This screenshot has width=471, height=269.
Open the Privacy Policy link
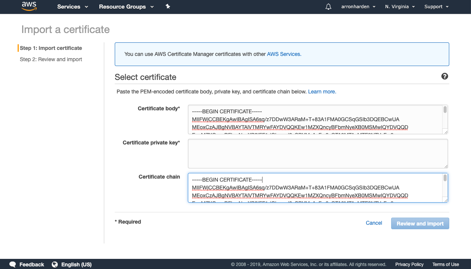click(x=409, y=264)
